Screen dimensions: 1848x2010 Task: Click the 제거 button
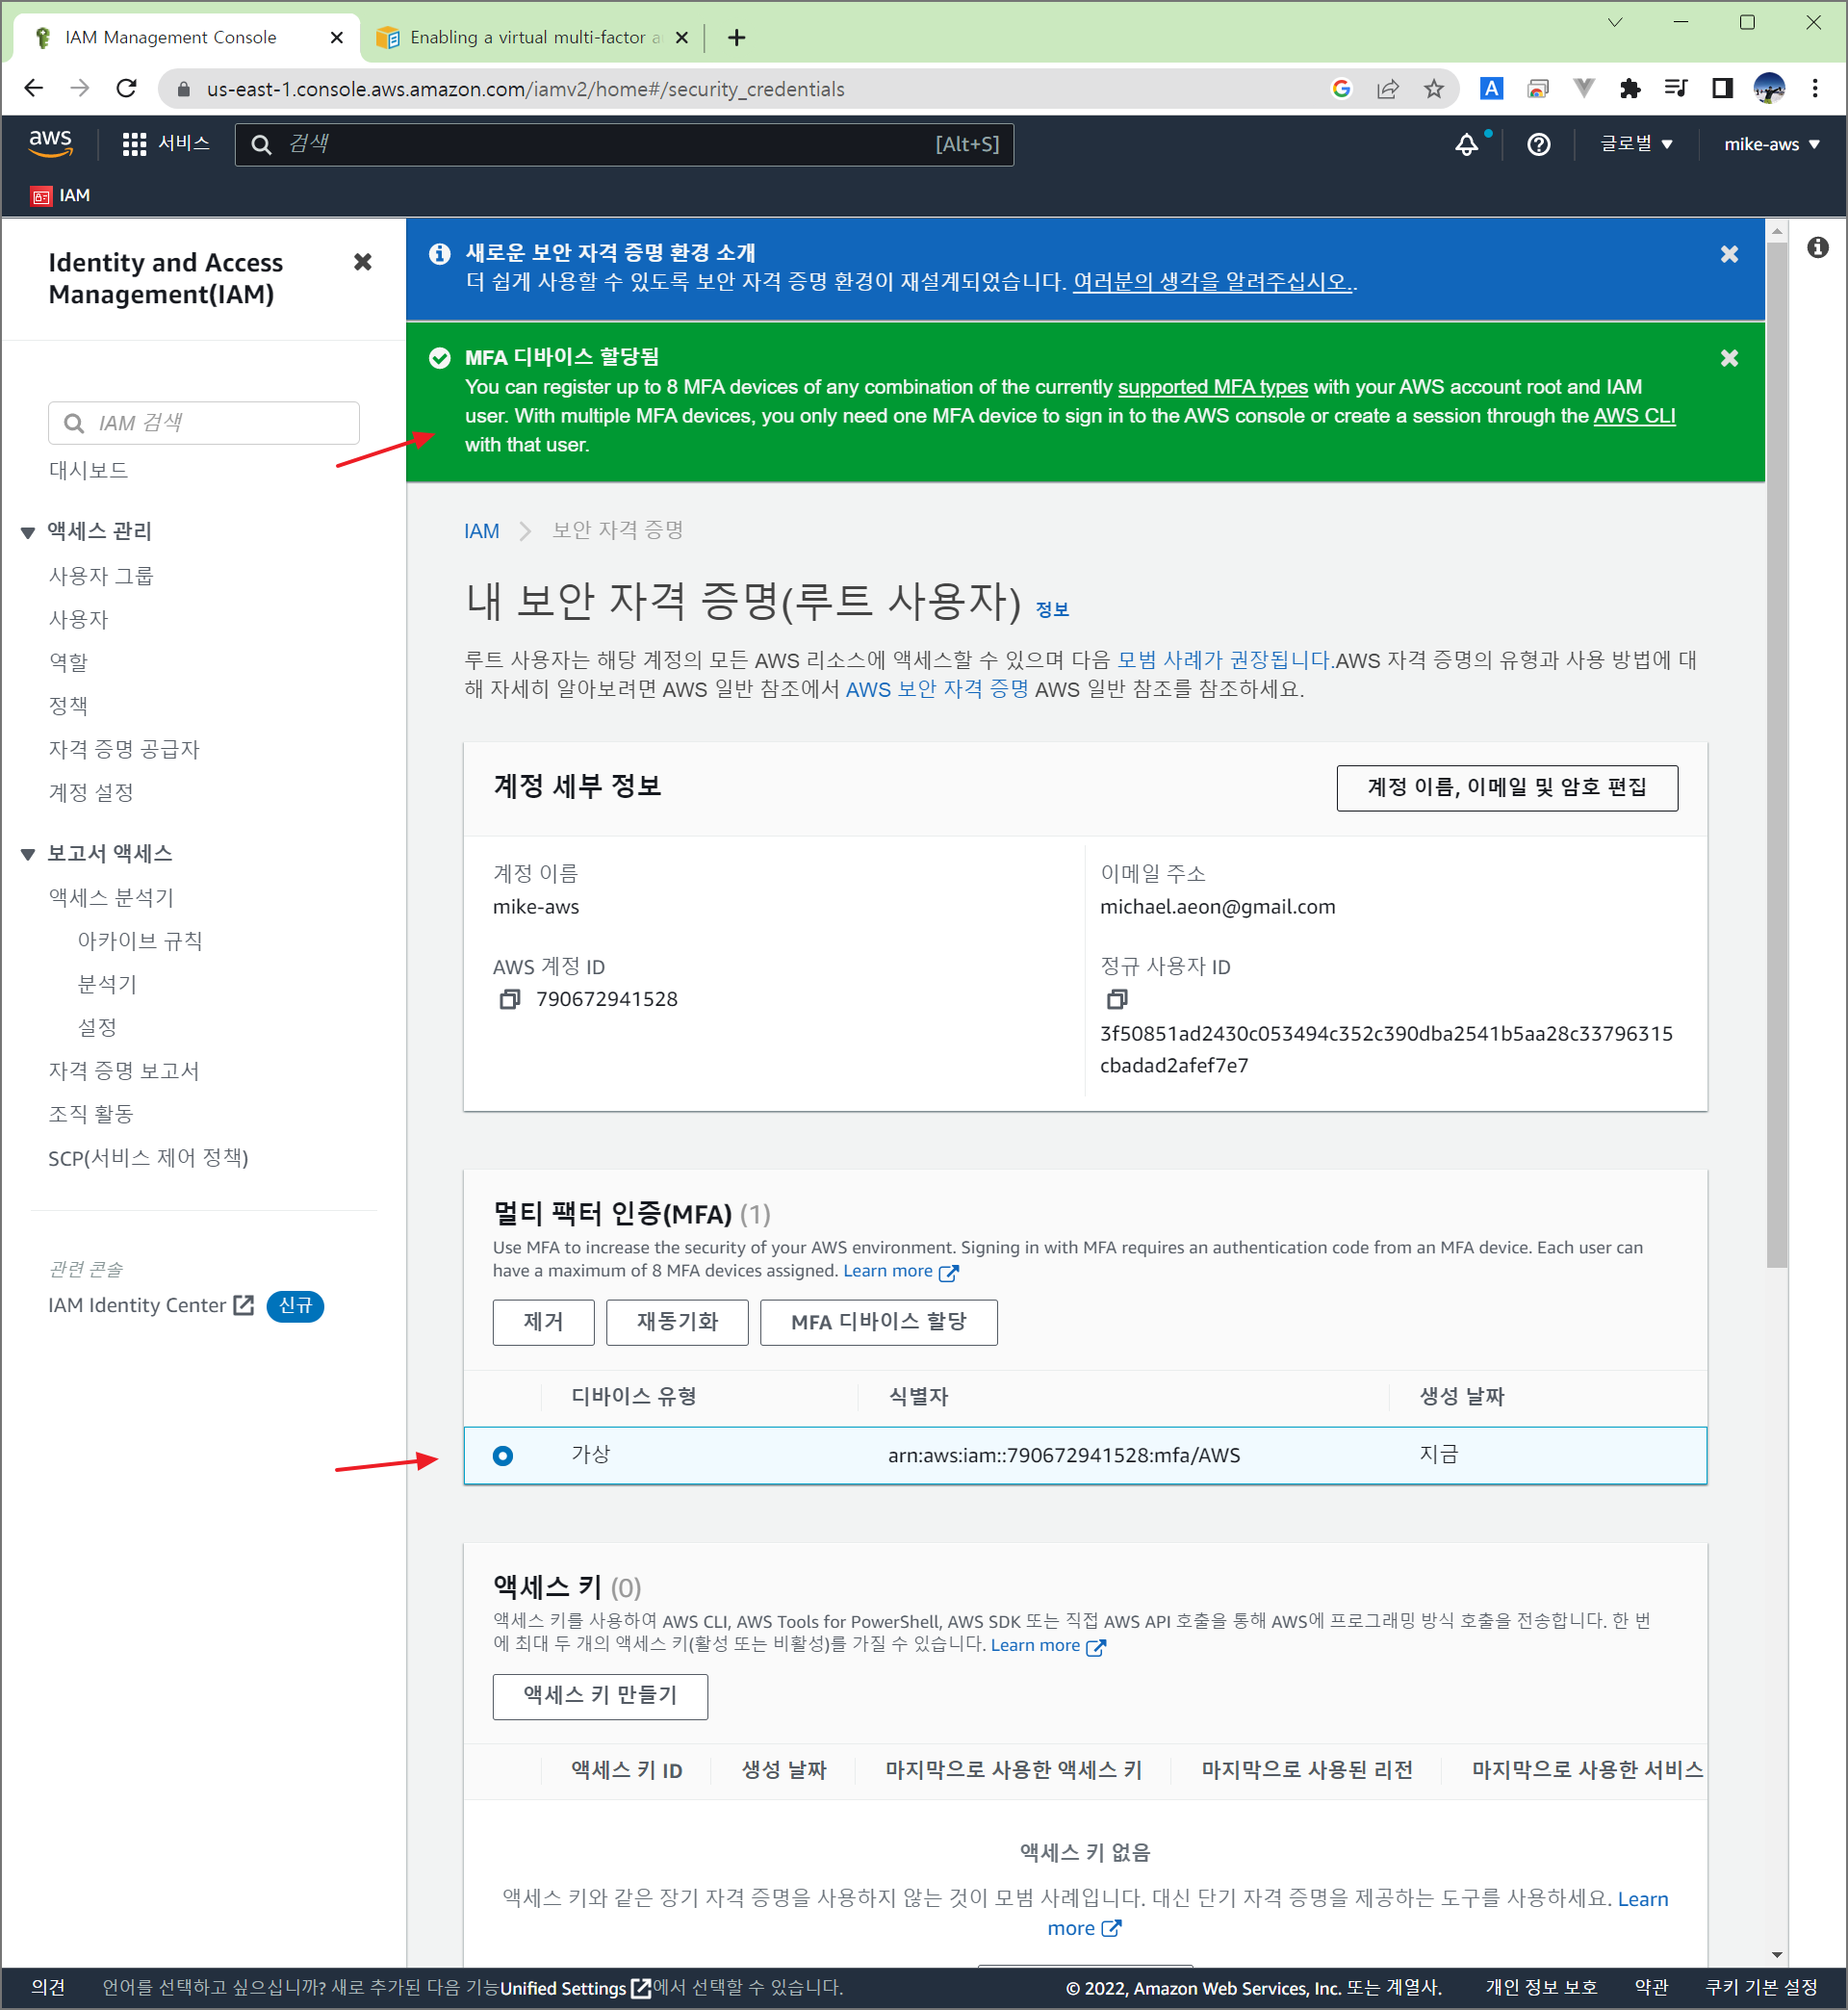tap(543, 1322)
